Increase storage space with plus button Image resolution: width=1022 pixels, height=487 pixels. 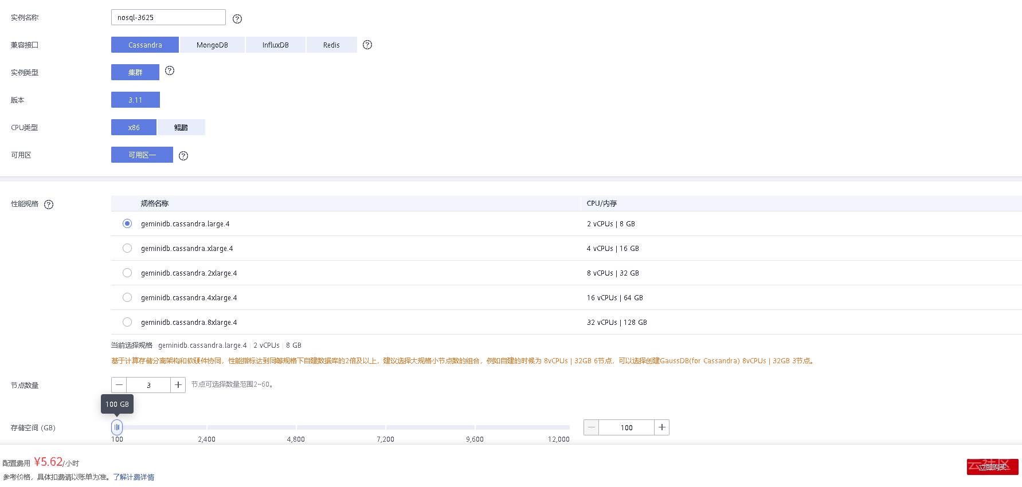click(x=662, y=427)
